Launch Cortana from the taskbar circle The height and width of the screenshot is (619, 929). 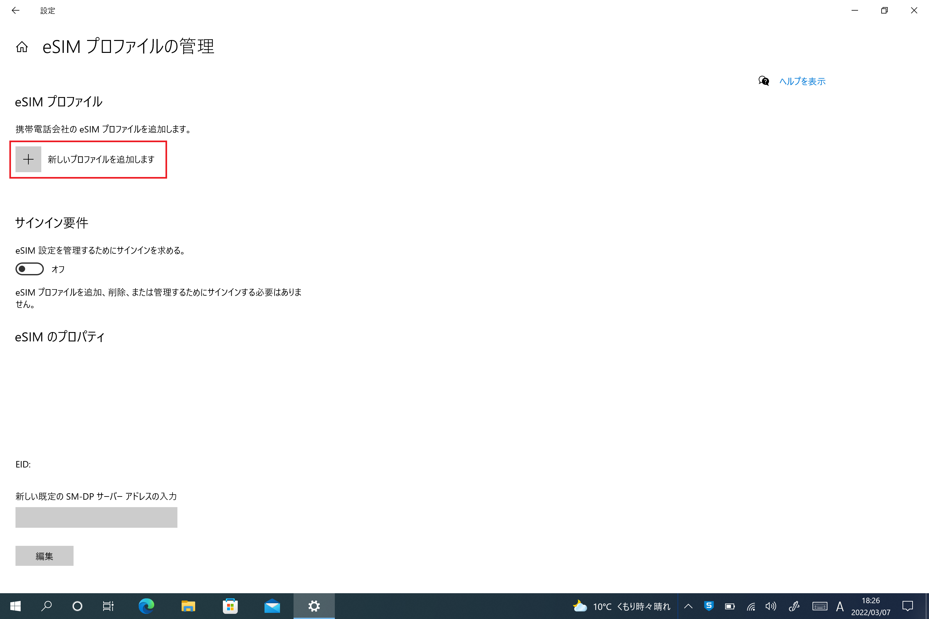click(77, 606)
